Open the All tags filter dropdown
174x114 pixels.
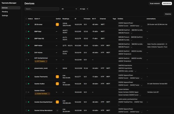(83, 9)
